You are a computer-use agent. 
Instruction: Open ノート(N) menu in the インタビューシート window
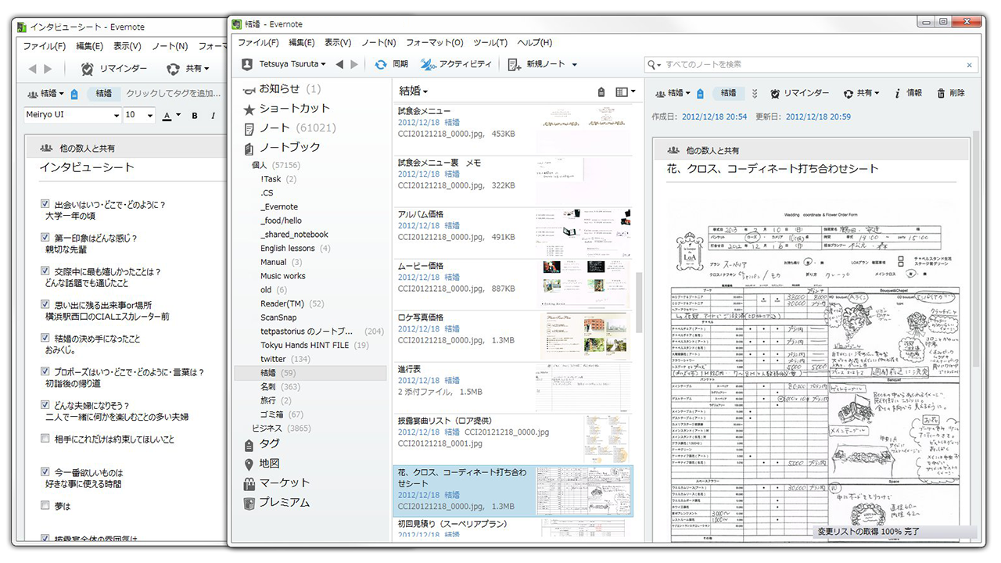click(x=170, y=47)
